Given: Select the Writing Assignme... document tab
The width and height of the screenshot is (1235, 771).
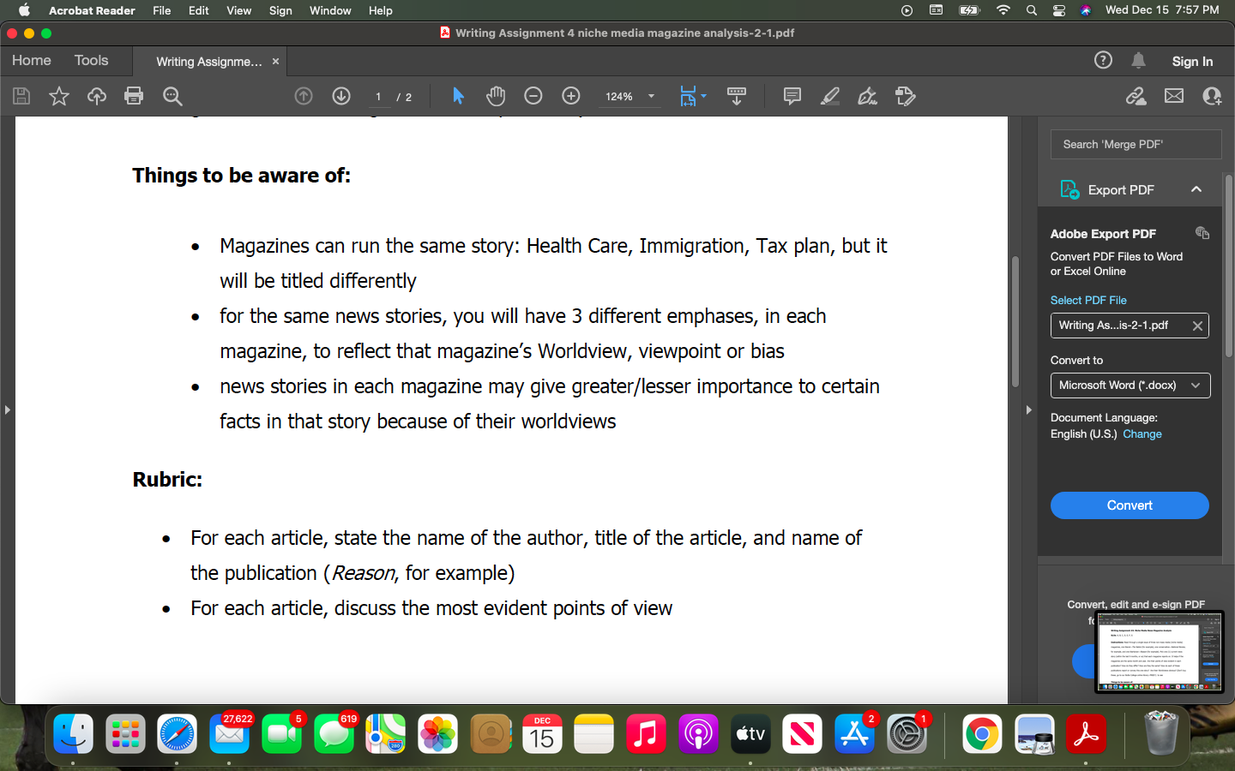Looking at the screenshot, I should coord(209,62).
